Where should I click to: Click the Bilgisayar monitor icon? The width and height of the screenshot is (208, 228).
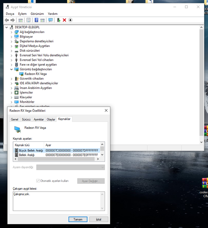[x=16, y=37]
